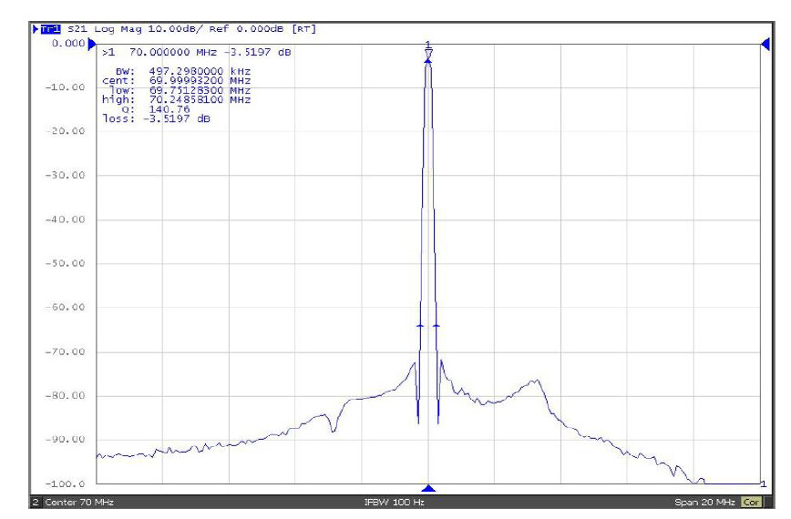Click the left reference level triangle at 0.000
Screen dimensions: 791x519
[91, 44]
